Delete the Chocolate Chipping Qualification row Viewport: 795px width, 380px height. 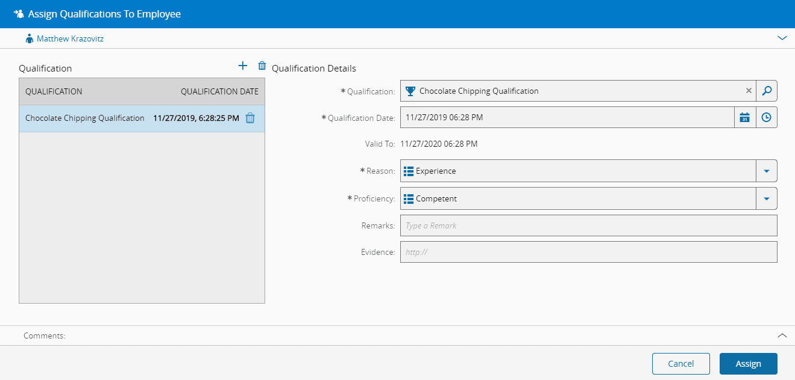[250, 118]
